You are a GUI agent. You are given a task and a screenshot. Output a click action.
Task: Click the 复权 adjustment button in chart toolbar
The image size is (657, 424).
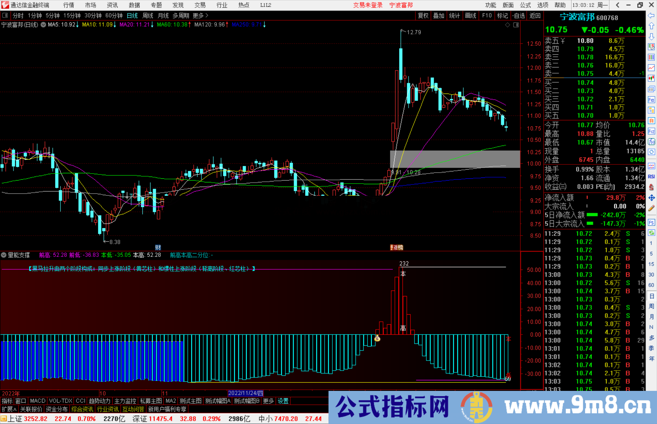(x=423, y=16)
